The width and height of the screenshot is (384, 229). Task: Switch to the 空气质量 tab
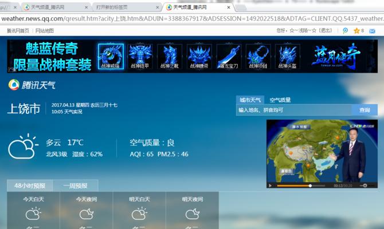pyautogui.click(x=280, y=100)
